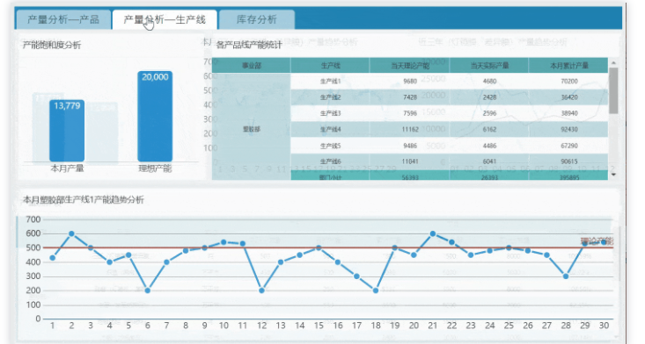Viewport: 645px width, 344px height.
Task: Click the 67290 monthly total cell
Action: [x=569, y=146]
